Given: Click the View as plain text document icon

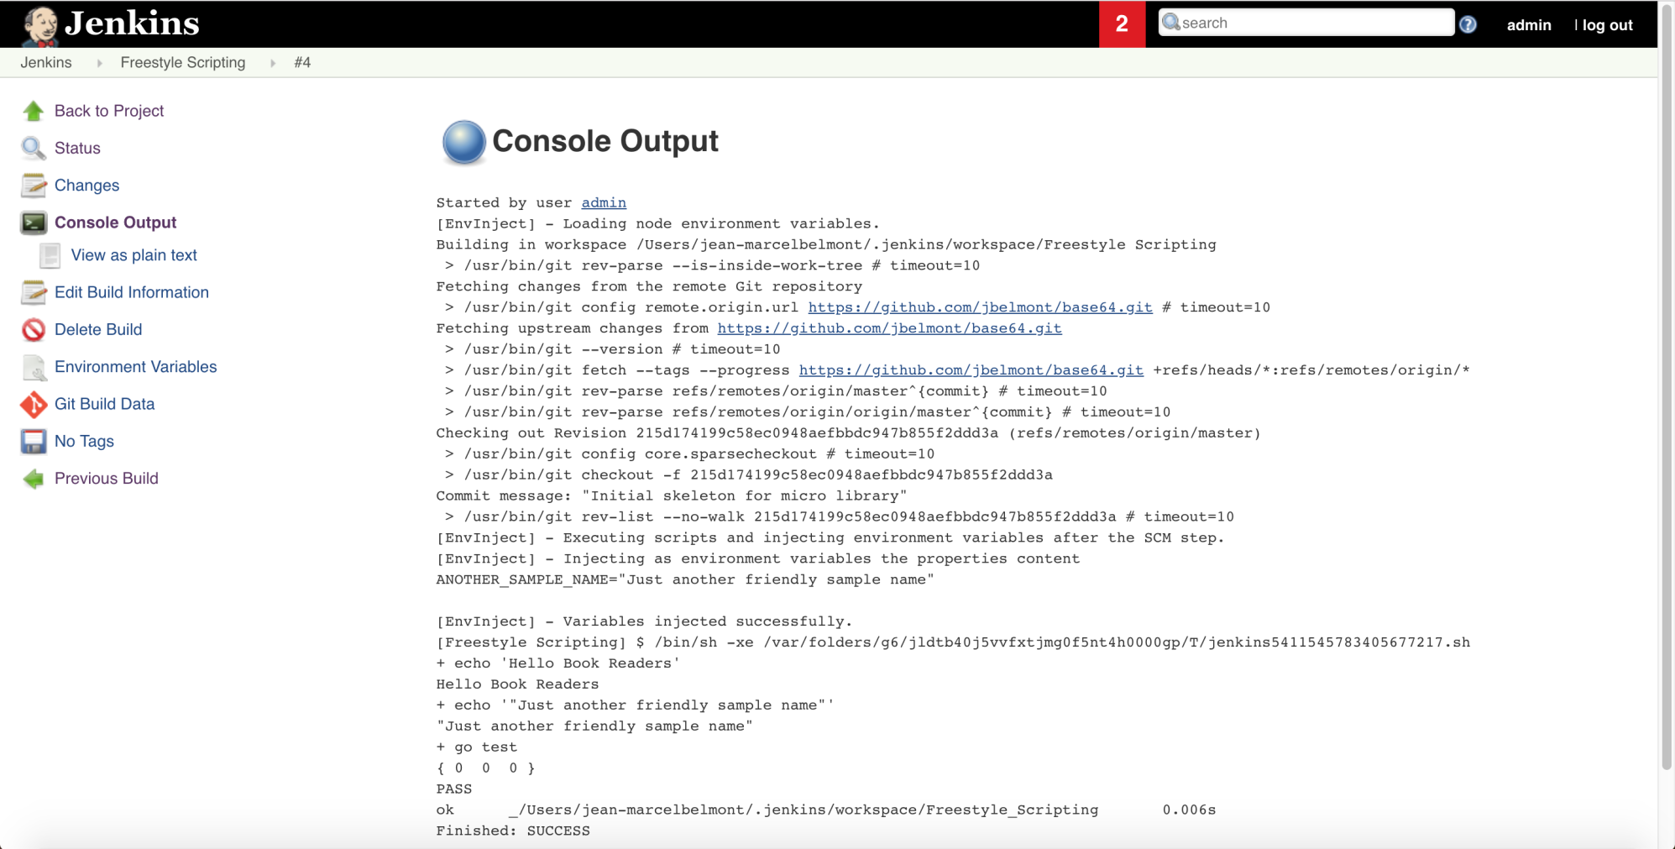Looking at the screenshot, I should (x=50, y=255).
